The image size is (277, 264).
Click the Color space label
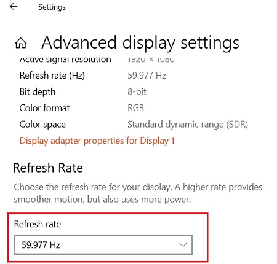(42, 125)
